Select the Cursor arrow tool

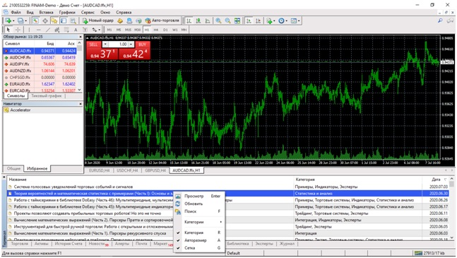point(8,30)
